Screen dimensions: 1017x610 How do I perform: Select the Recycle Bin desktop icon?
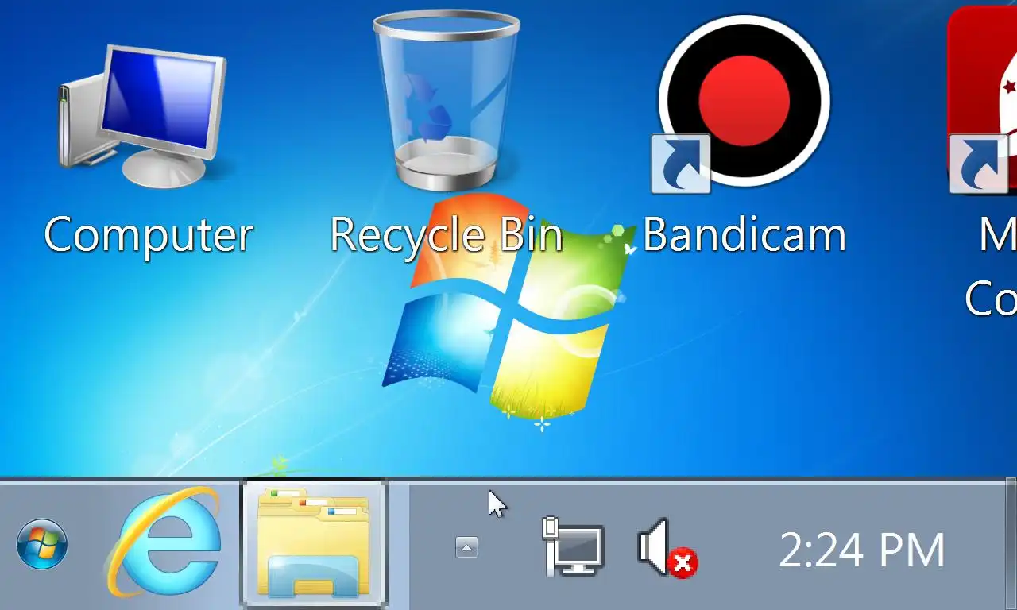(x=445, y=102)
